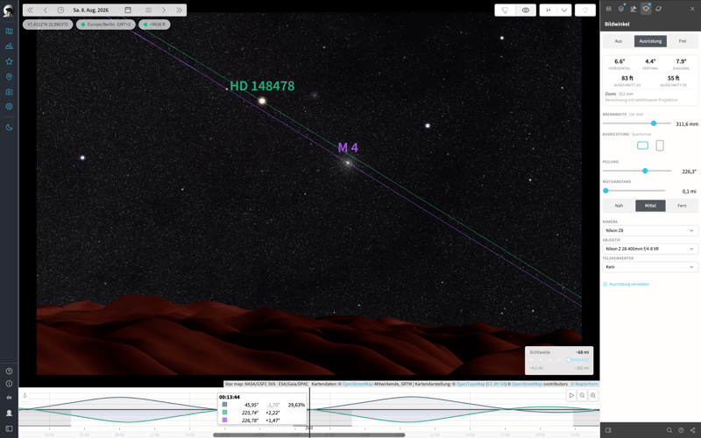
Task: Jump back with the double left chevron
Action: 30,10
